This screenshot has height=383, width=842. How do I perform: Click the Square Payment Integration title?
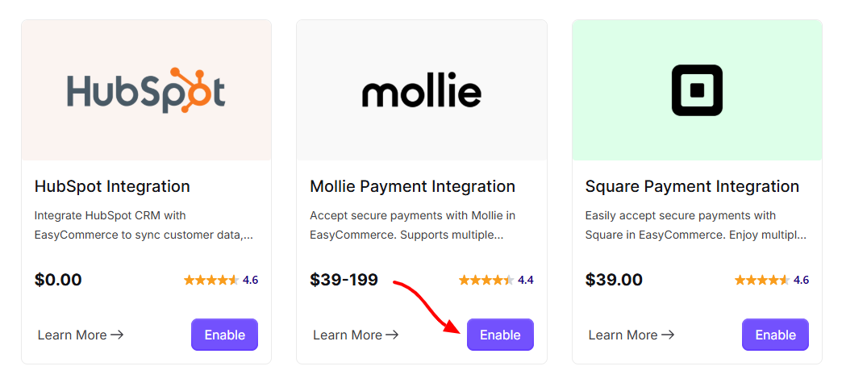pos(692,186)
